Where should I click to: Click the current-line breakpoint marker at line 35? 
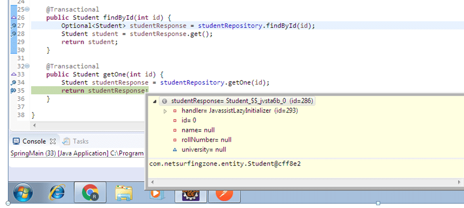pos(13,91)
